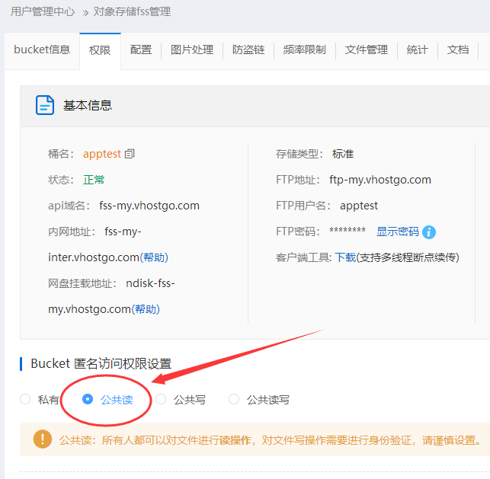
Task: Click the 下载 client tool link
Action: pos(345,257)
